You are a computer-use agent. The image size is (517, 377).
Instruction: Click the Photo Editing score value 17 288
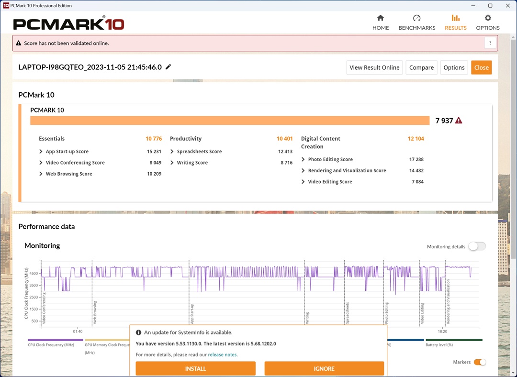(416, 159)
